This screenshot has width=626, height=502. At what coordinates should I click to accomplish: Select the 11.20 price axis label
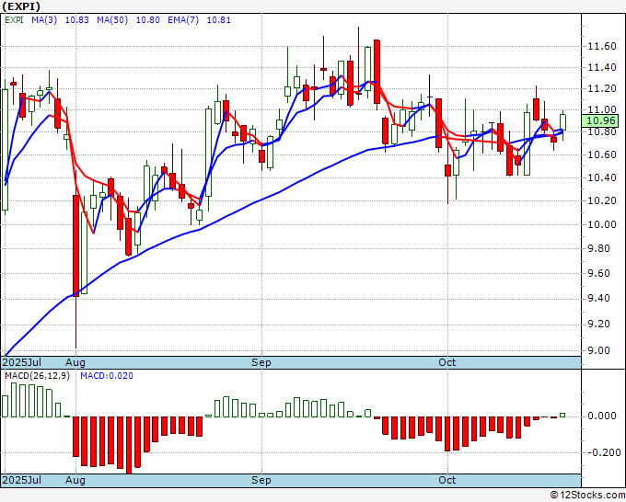coord(602,88)
